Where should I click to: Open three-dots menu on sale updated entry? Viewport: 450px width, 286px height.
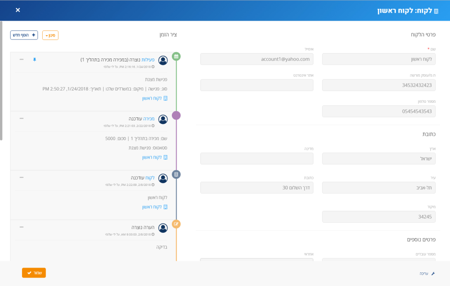click(22, 119)
